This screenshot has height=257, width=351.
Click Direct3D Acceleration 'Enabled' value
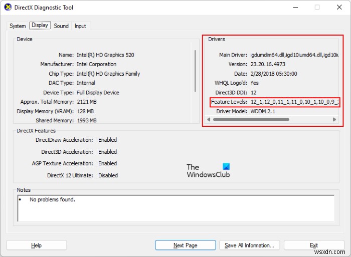click(x=107, y=152)
